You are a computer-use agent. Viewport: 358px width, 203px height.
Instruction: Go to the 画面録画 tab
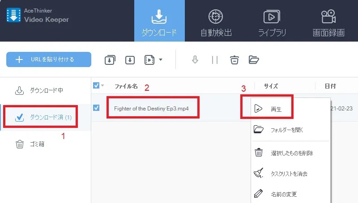[x=328, y=23]
